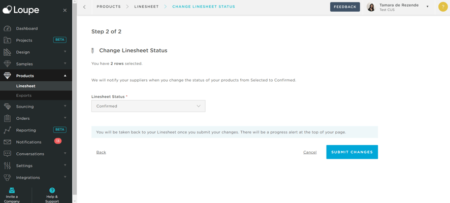This screenshot has width=450, height=203.
Task: Expand the Samples menu arrow
Action: click(x=65, y=63)
